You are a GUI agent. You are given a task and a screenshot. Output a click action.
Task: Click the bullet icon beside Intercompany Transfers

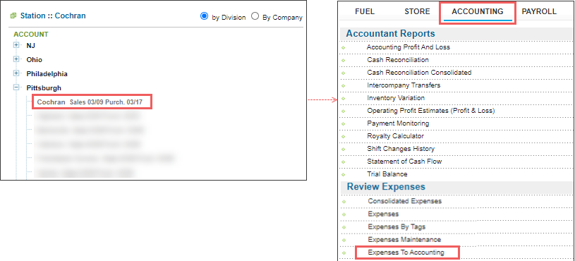coord(344,85)
